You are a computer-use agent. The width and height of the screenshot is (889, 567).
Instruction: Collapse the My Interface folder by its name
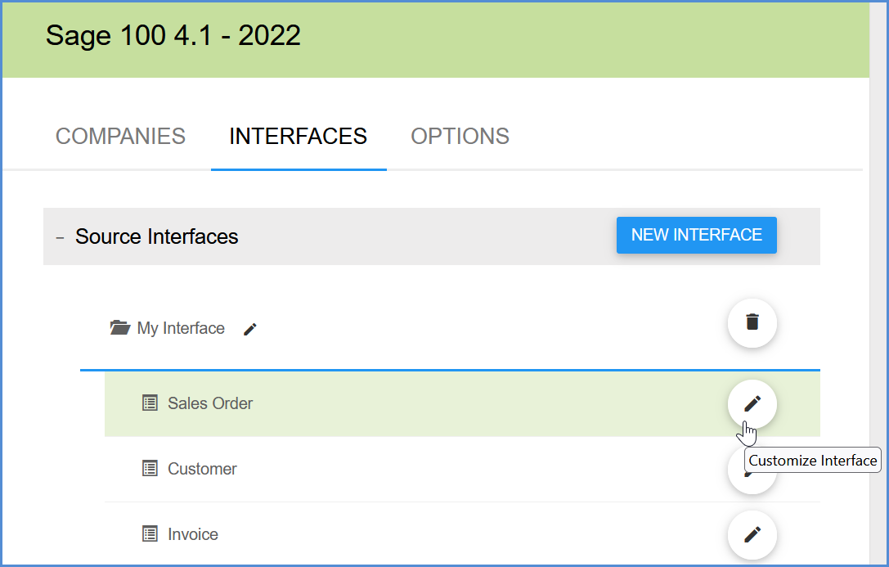[181, 328]
